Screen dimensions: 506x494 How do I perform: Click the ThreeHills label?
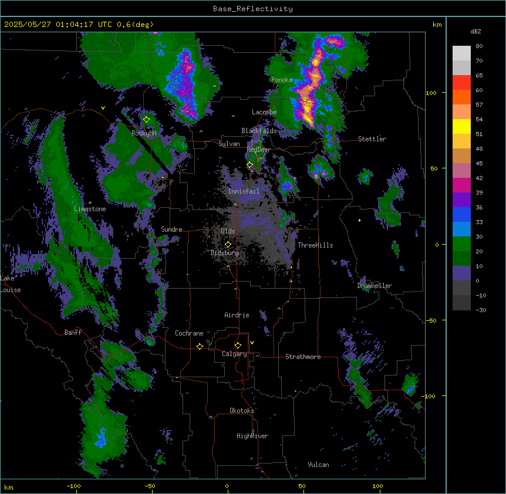pos(315,245)
